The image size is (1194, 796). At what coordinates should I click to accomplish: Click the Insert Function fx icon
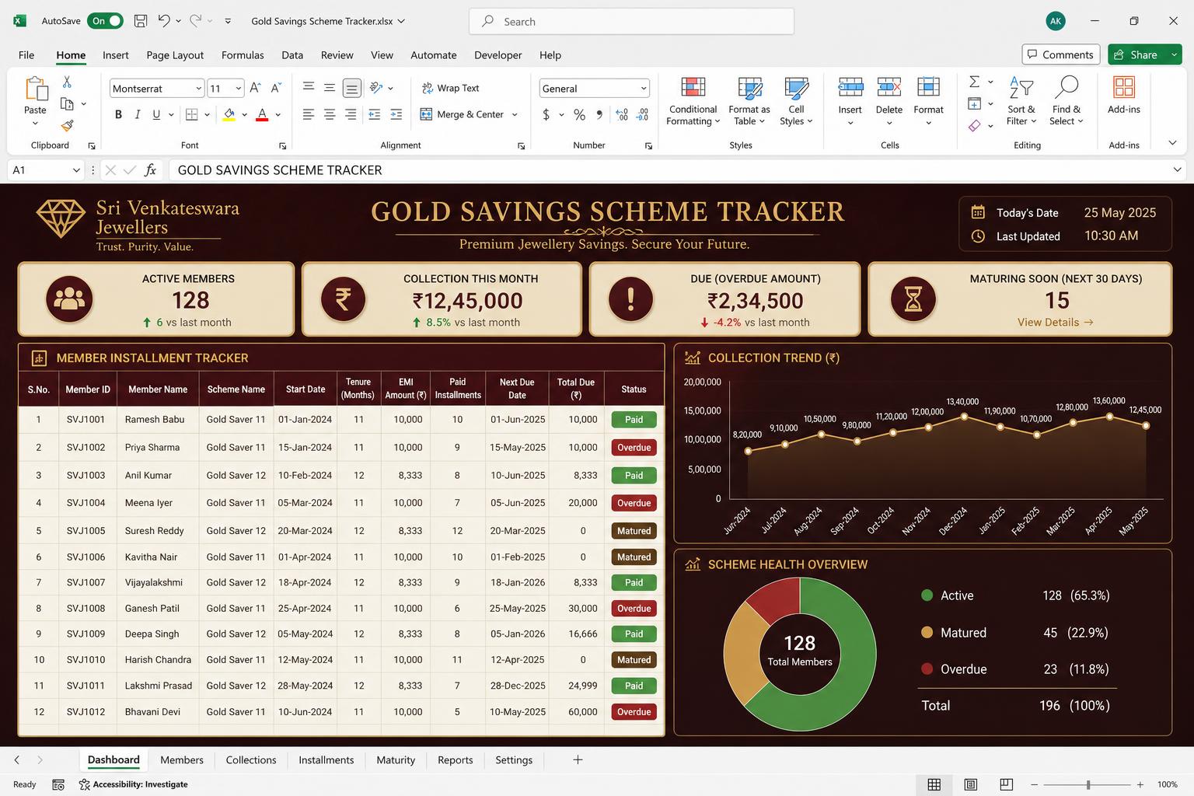click(151, 169)
